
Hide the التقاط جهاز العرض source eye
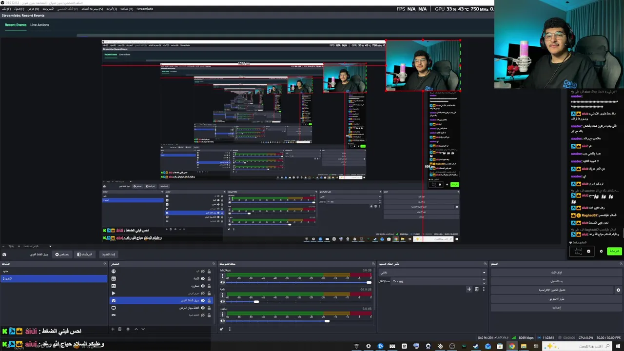[203, 308]
